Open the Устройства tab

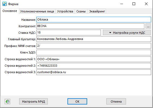(x=65, y=11)
